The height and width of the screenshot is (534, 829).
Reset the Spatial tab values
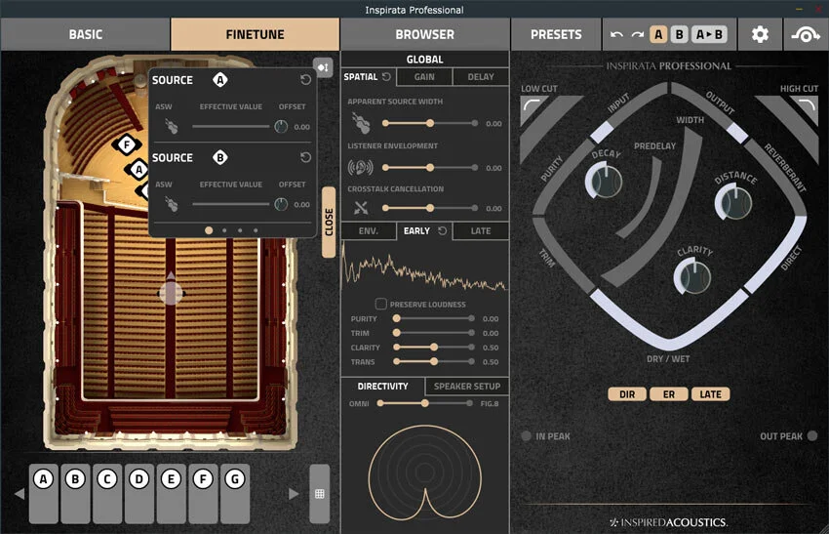(x=386, y=77)
